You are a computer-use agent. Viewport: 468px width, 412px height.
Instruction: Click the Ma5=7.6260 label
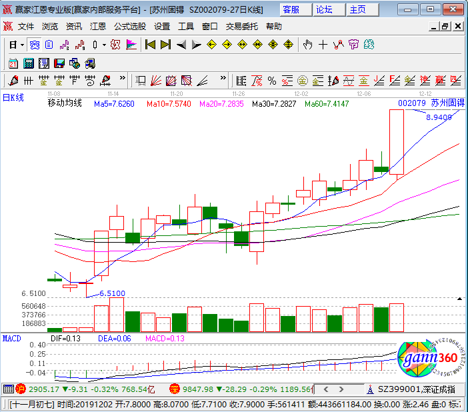coord(114,104)
